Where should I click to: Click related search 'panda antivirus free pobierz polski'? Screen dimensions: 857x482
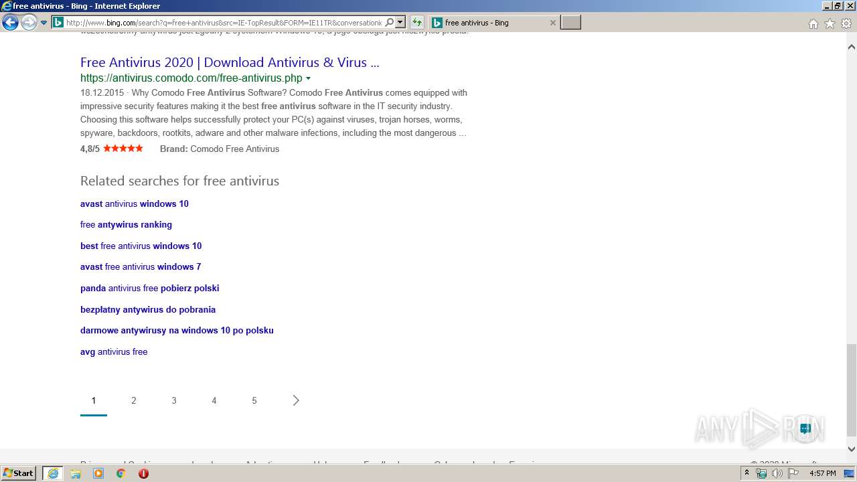click(x=150, y=288)
